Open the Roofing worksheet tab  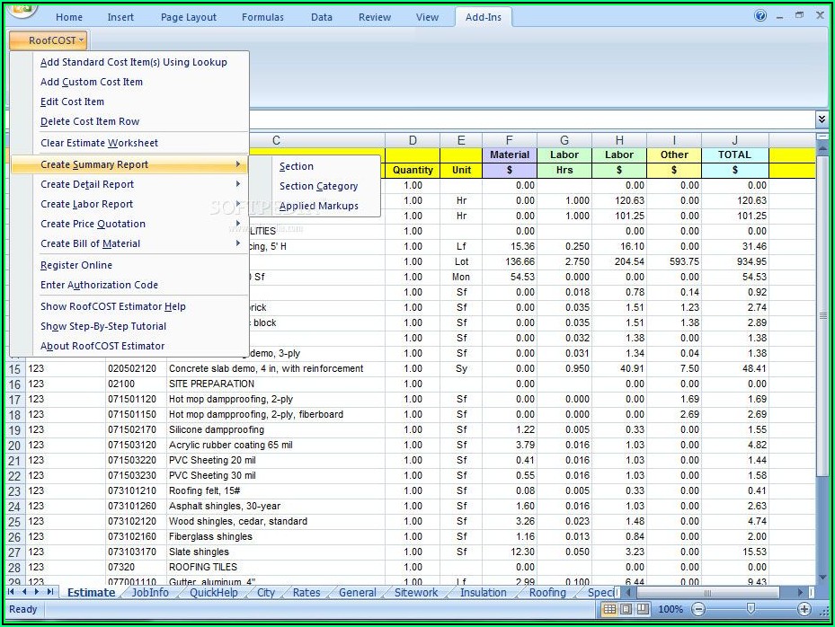click(x=546, y=593)
